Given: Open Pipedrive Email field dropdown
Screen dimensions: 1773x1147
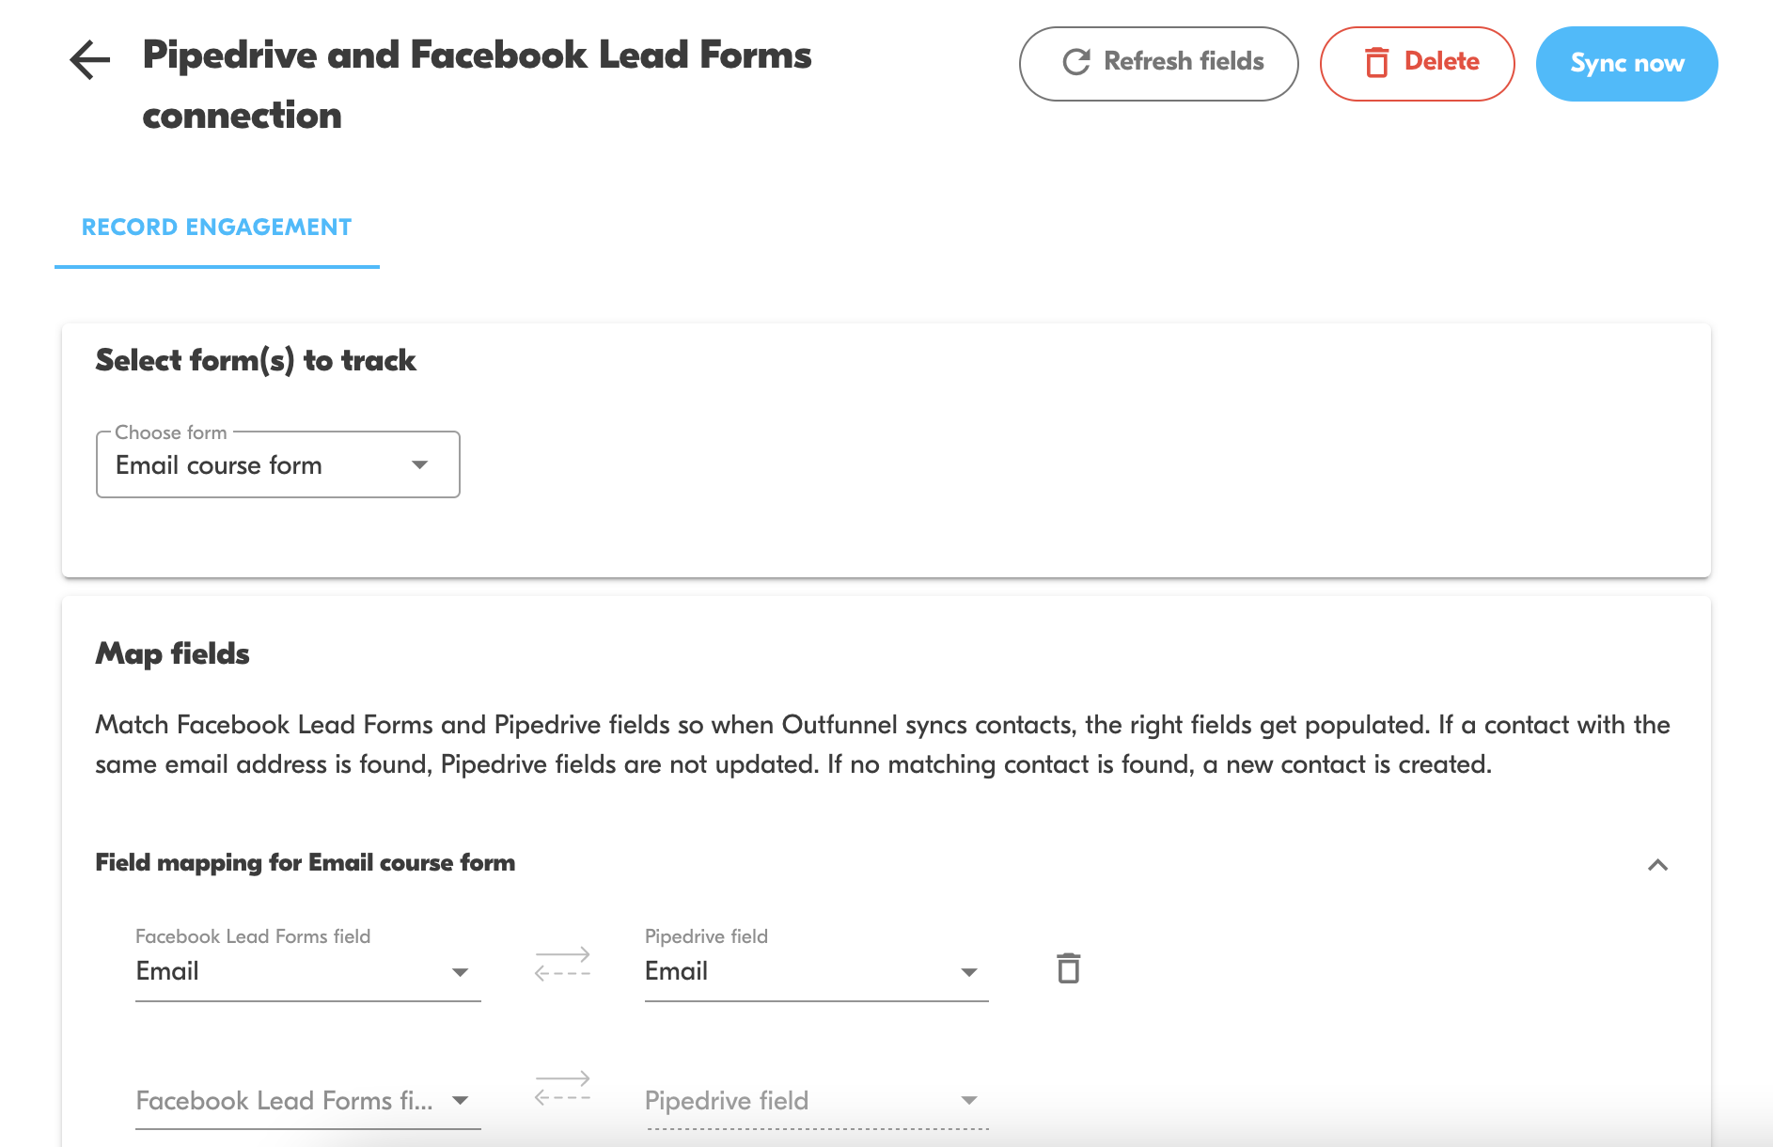Looking at the screenshot, I should 816,971.
